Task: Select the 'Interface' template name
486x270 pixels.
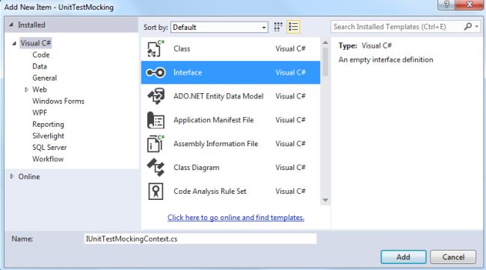Action: [188, 72]
